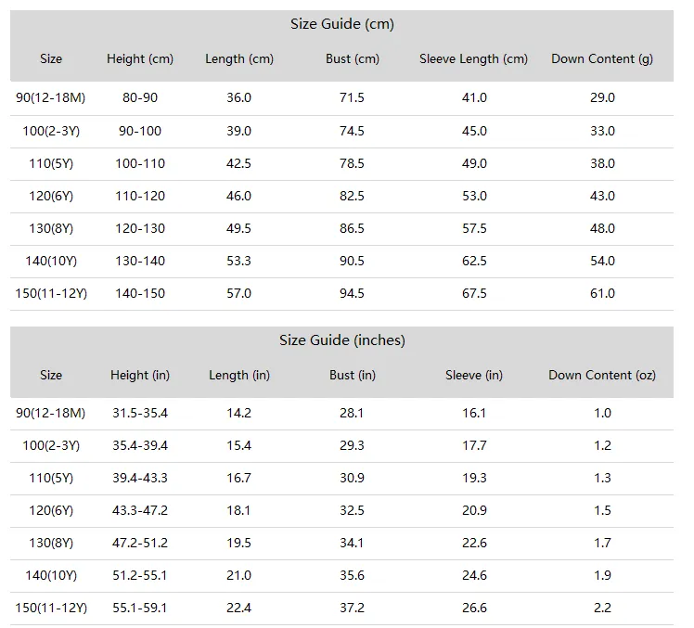Select the 61.0 down content cell
The height and width of the screenshot is (628, 694).
coord(602,293)
